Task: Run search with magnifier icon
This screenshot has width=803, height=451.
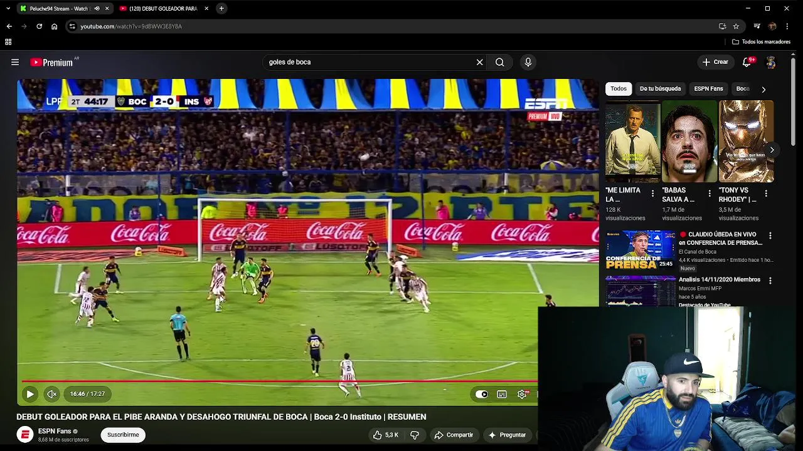Action: tap(499, 62)
